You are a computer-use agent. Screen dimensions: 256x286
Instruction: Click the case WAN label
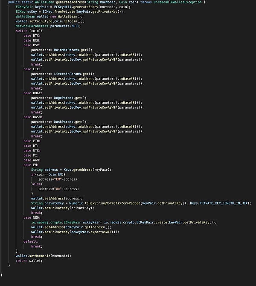pyautogui.click(x=31, y=160)
